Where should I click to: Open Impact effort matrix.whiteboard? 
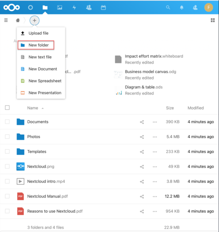(x=154, y=56)
